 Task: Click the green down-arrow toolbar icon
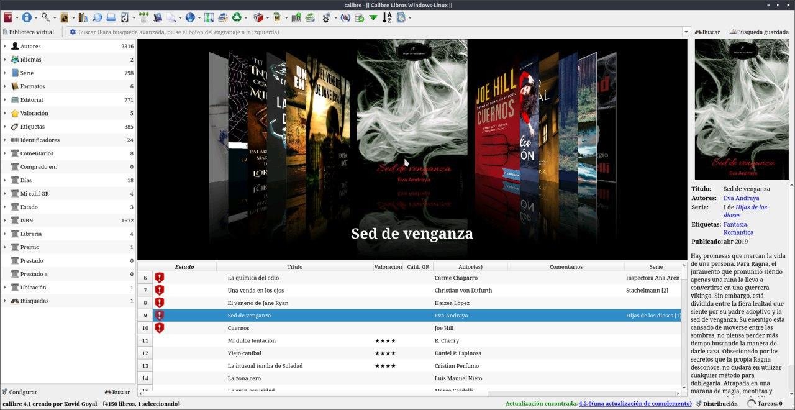click(x=373, y=18)
